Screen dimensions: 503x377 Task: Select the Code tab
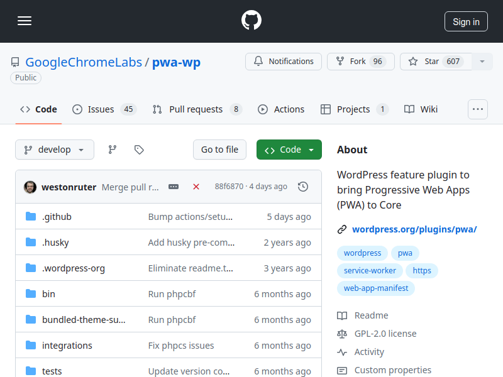(x=38, y=109)
